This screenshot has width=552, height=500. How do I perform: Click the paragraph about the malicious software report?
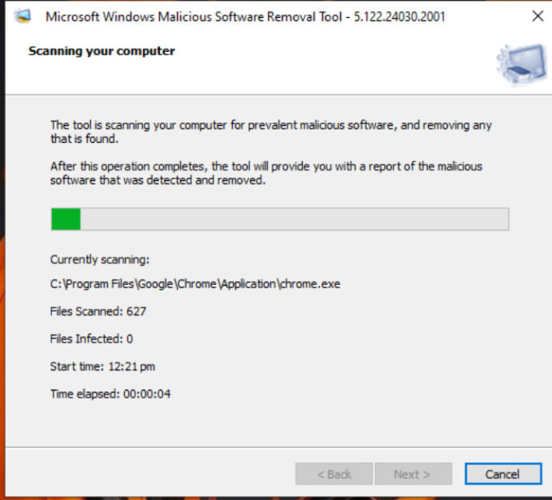266,173
